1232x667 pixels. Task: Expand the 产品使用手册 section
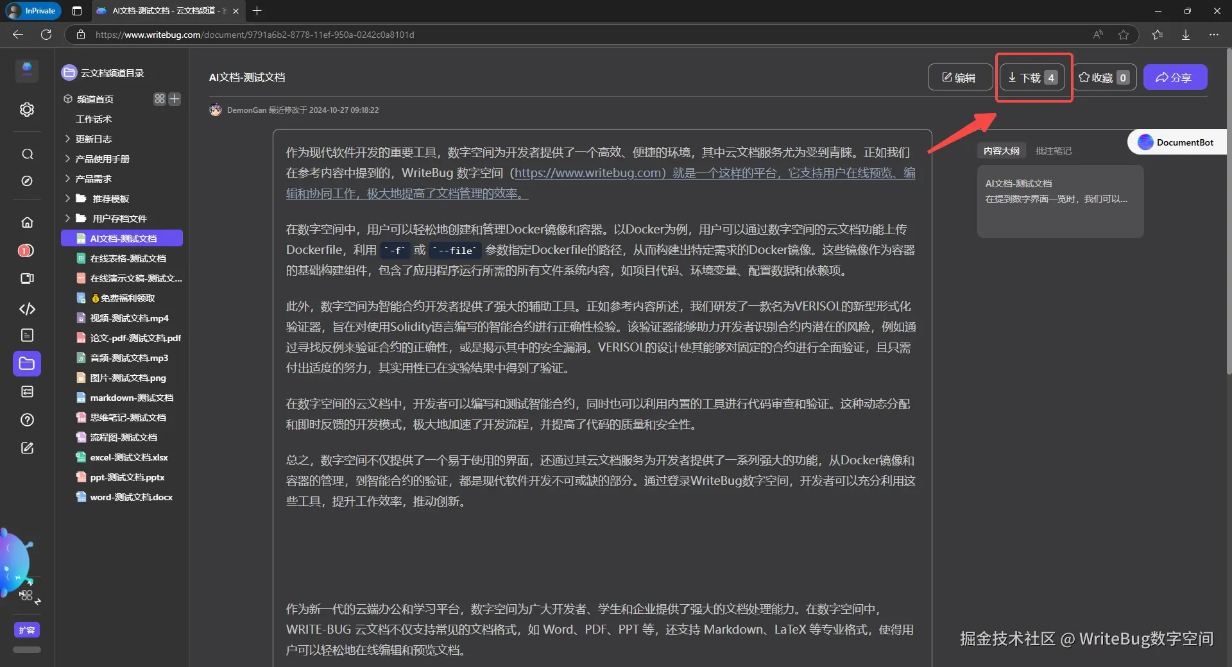click(67, 158)
